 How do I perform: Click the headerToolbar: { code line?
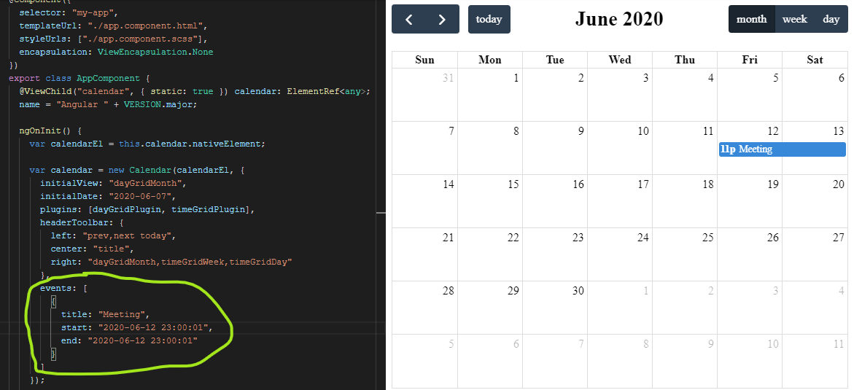click(82, 223)
